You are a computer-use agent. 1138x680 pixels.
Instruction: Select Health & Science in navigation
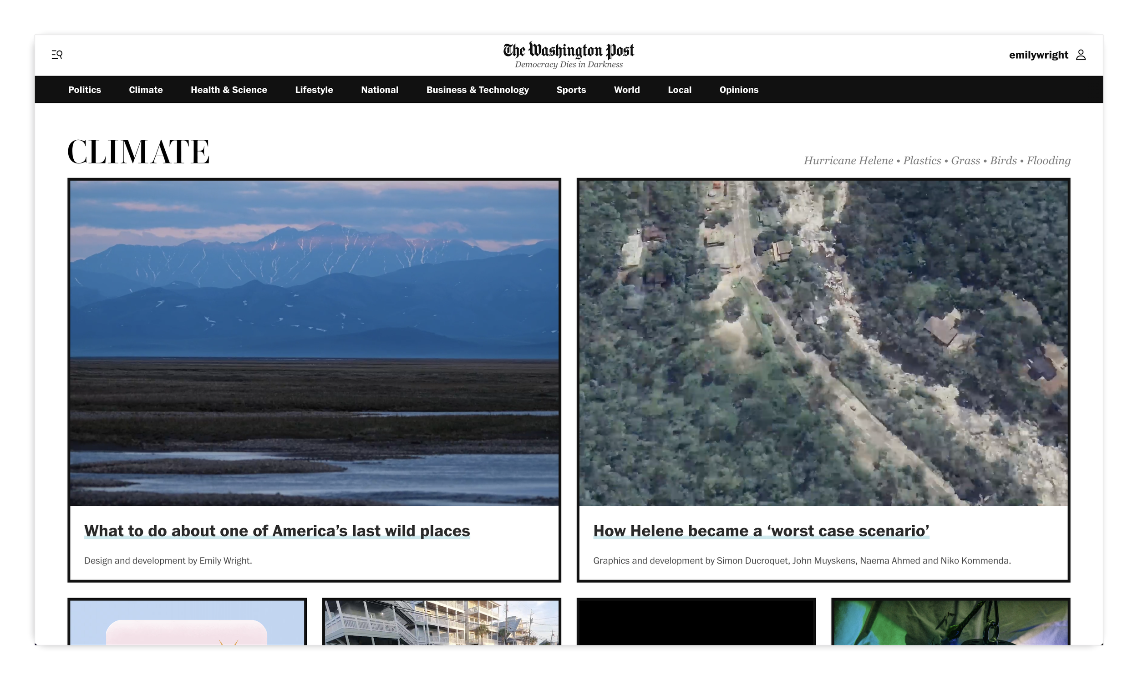pos(229,90)
